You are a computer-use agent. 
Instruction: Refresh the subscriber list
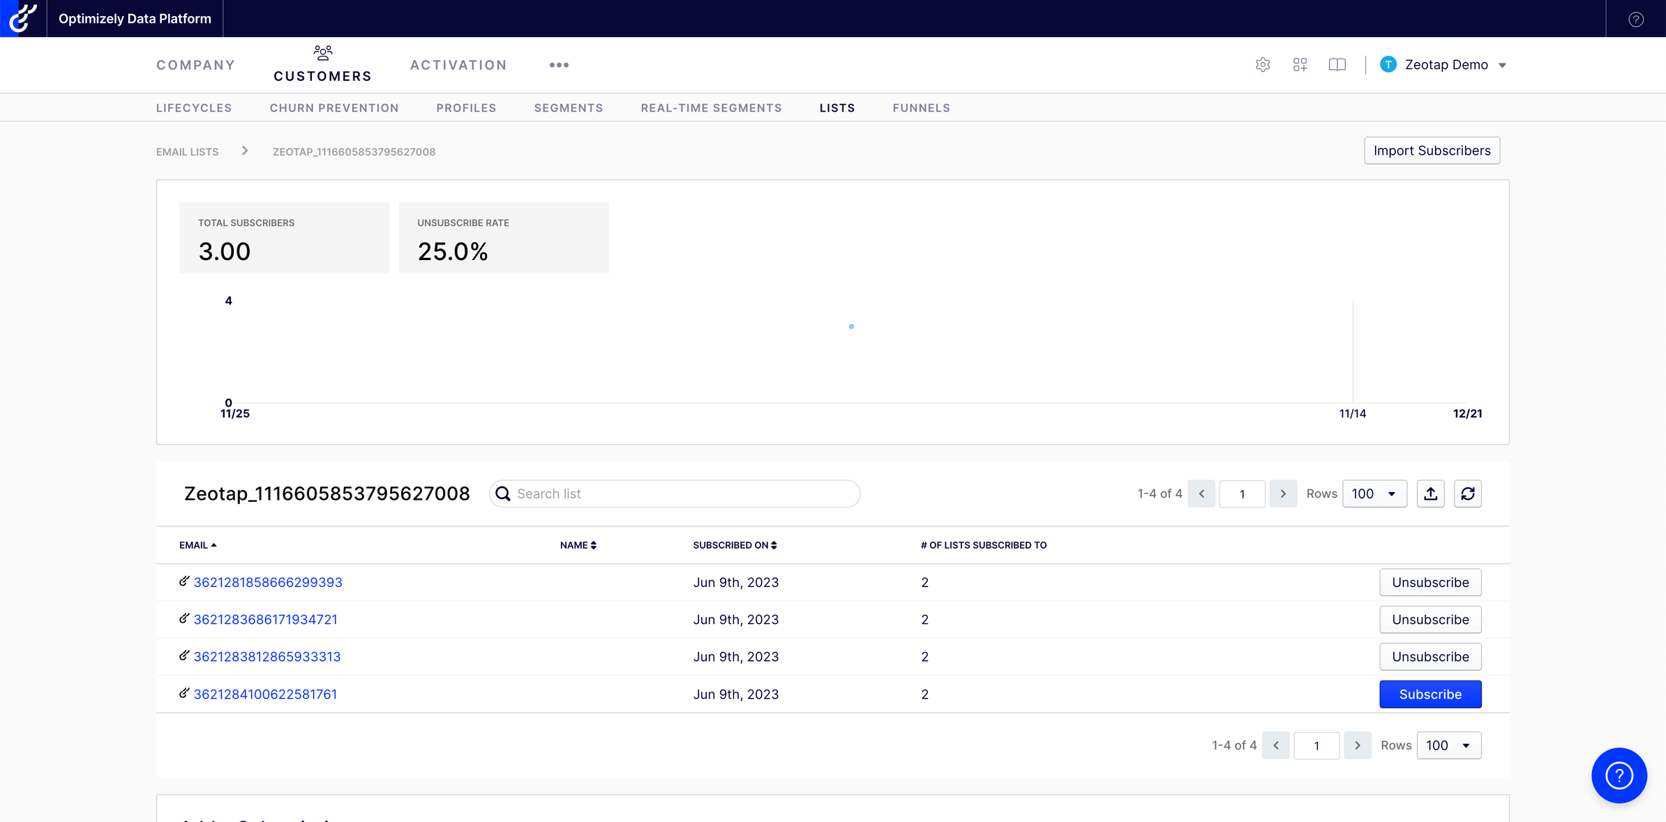(1467, 494)
